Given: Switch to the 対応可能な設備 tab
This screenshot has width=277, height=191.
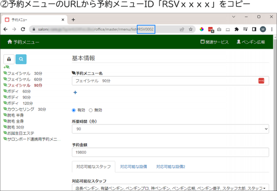Looking at the screenshot, I should [134, 167].
